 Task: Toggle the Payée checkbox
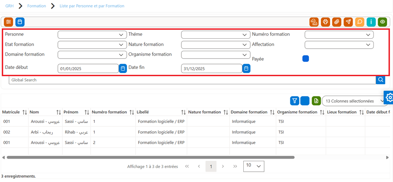[x=306, y=59]
